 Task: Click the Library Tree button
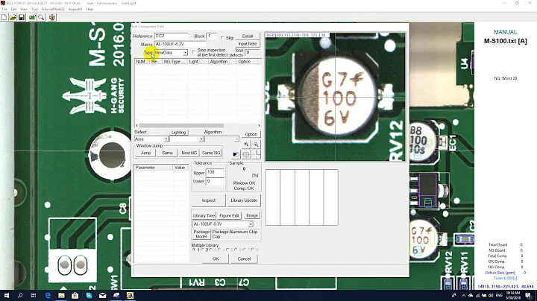point(204,215)
